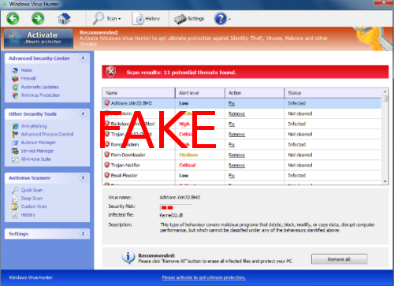Click Remove link for Porn-Downloader
Image resolution: width=394 pixels, height=286 pixels.
point(236,155)
